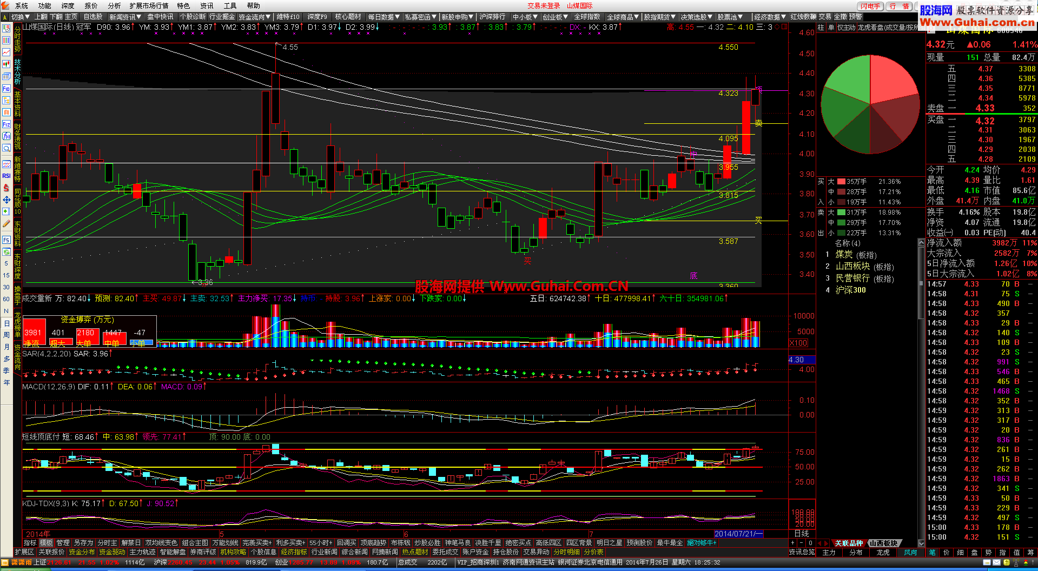The image size is (1038, 571).
Task: Open the 资金分布 bottom link
Action: point(82,552)
